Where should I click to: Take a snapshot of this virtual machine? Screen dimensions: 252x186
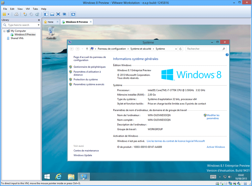25,14
